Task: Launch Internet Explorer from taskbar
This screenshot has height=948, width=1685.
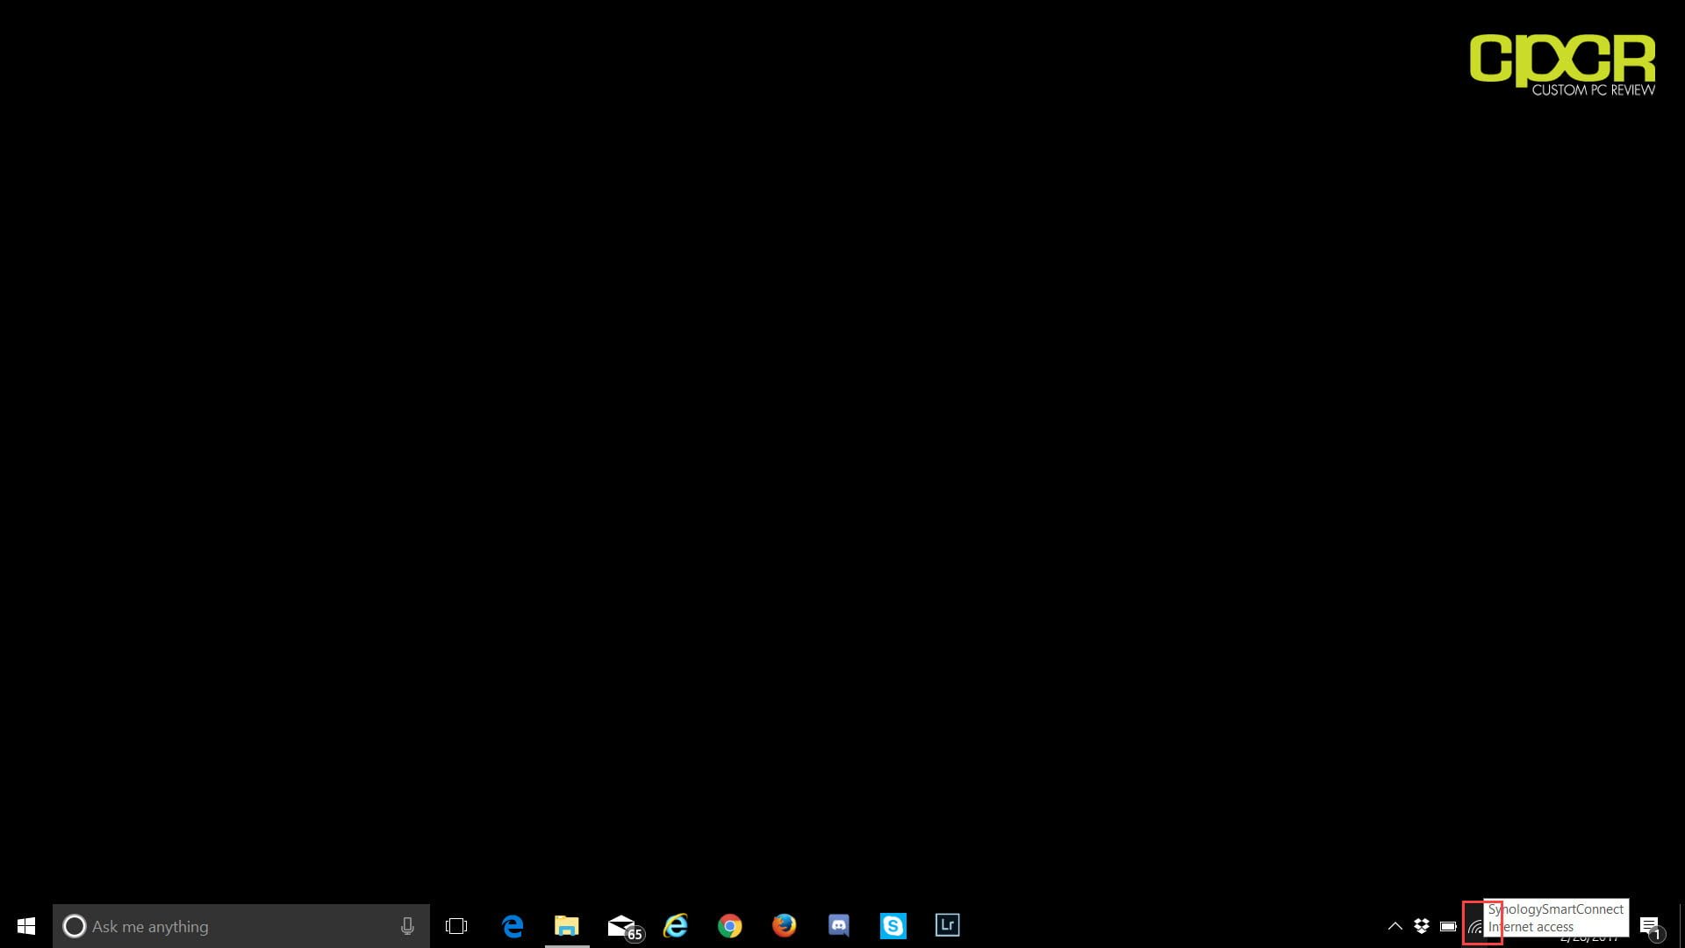Action: 676,926
